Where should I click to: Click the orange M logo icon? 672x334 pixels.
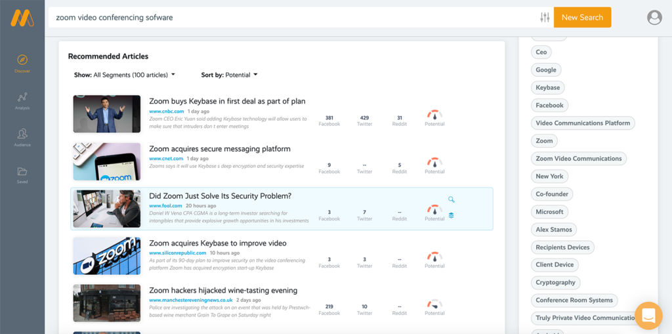tap(22, 18)
